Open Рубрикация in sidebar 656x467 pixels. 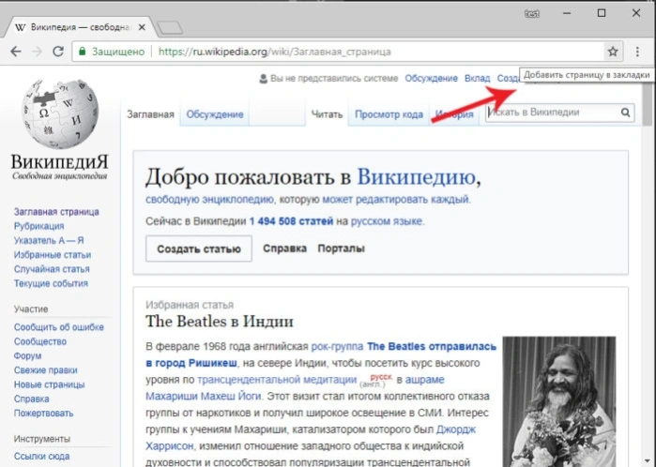pos(38,226)
